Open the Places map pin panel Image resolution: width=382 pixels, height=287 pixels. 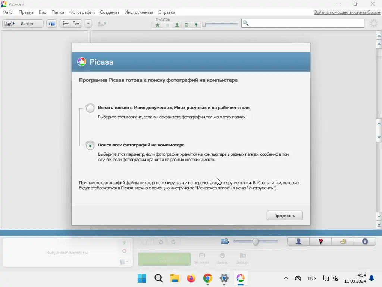coord(320,241)
